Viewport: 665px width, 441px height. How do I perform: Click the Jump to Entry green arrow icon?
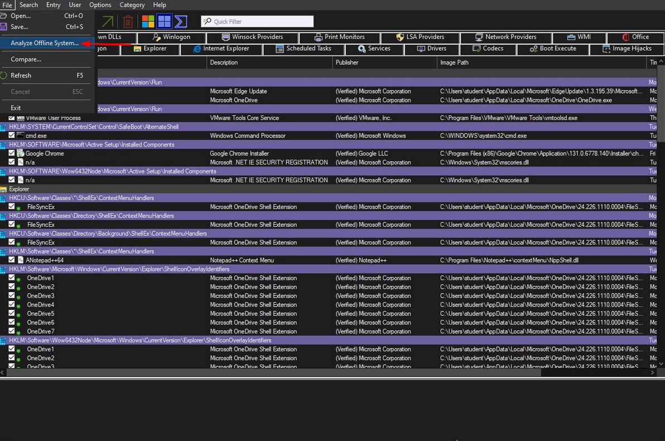[x=108, y=21]
